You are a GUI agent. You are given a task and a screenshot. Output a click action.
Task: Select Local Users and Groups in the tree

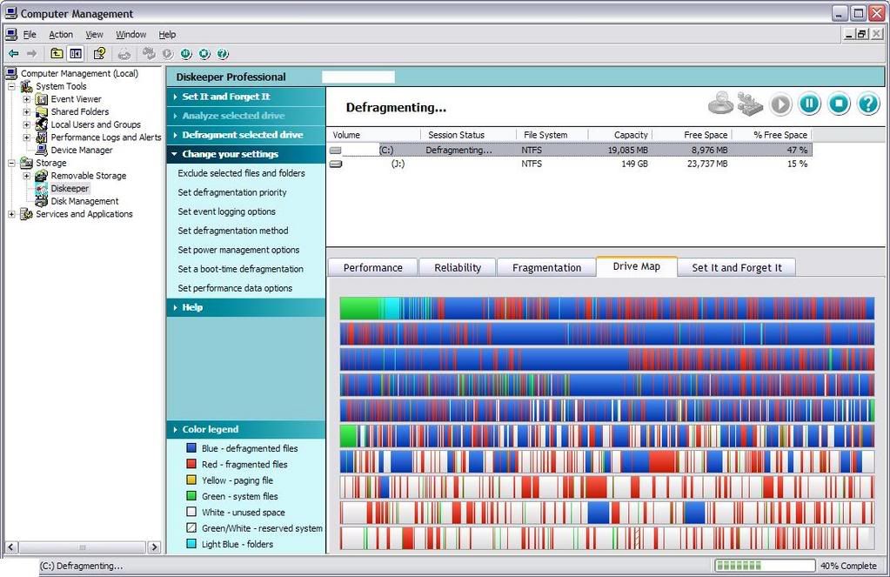(x=96, y=124)
